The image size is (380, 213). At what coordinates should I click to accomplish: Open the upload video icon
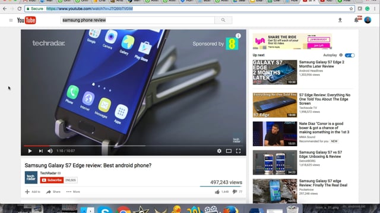(x=340, y=20)
